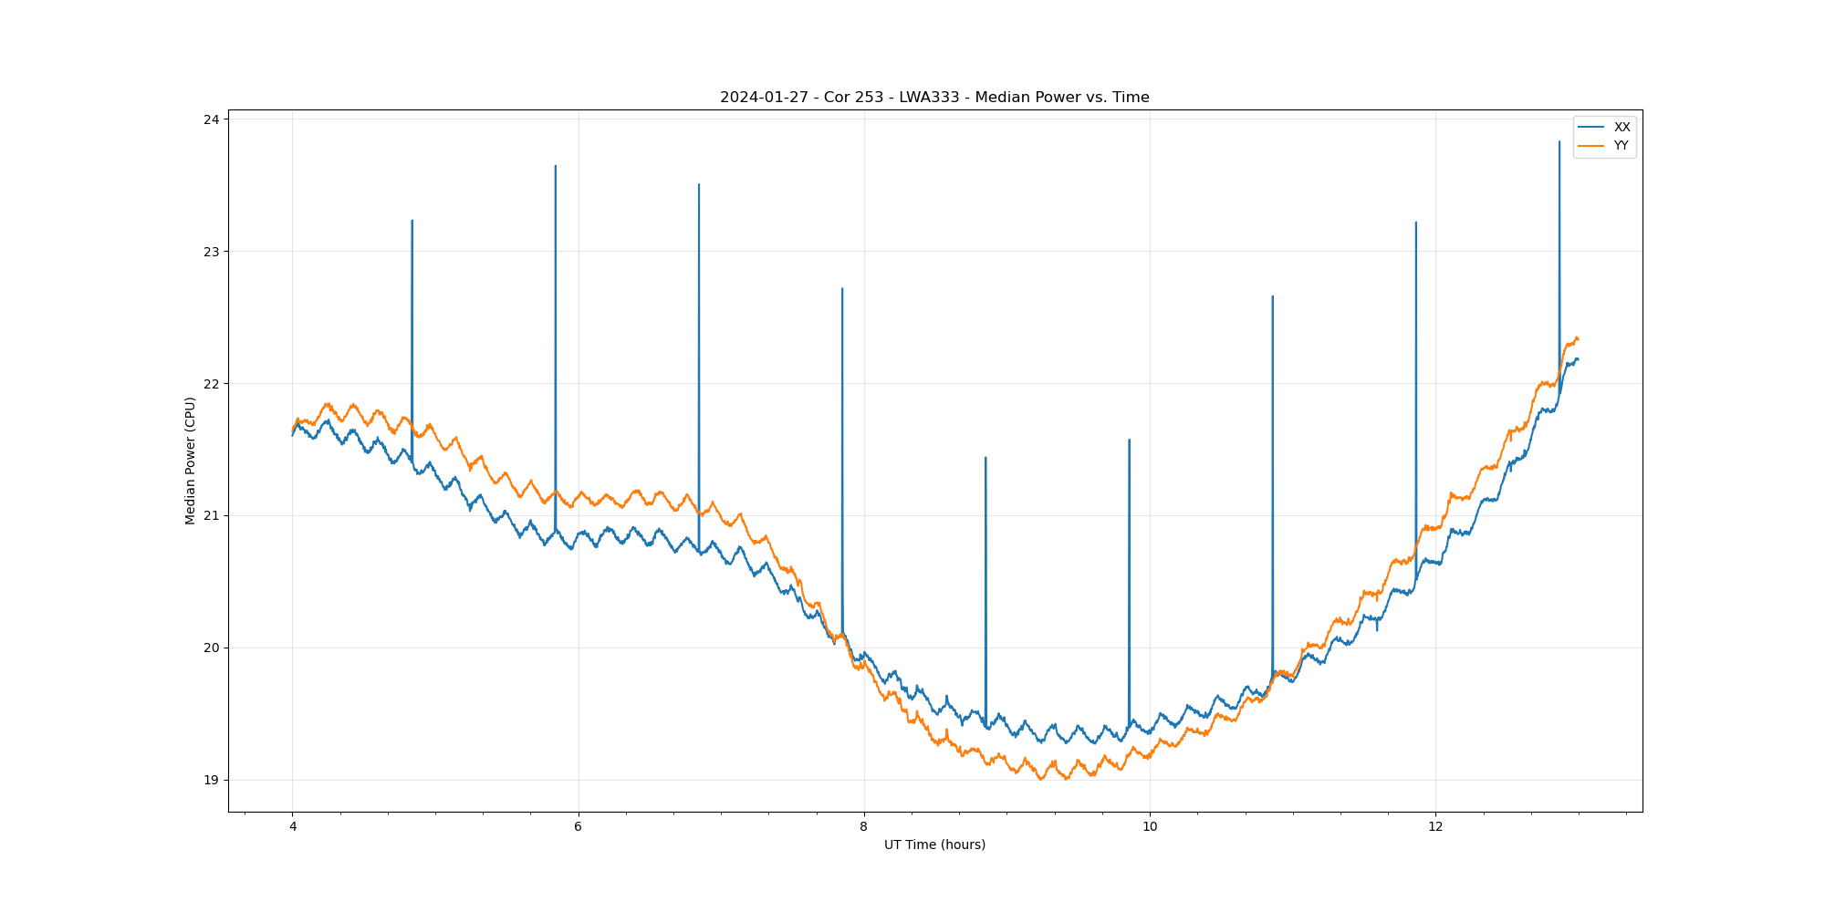Click x-axis tick label 10
Viewport: 1825px width, 912px height.
point(1149,827)
